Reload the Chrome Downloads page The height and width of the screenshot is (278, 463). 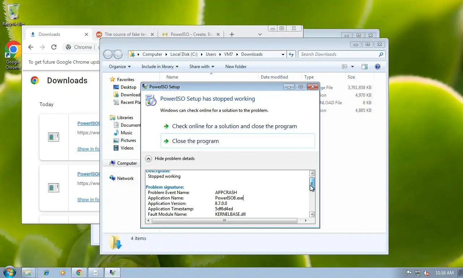click(54, 47)
